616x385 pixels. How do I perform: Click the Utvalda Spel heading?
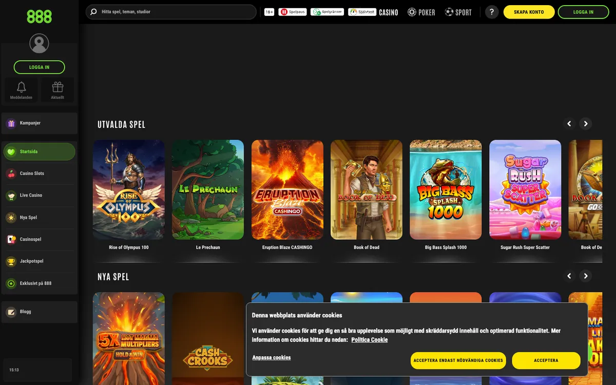tap(122, 125)
